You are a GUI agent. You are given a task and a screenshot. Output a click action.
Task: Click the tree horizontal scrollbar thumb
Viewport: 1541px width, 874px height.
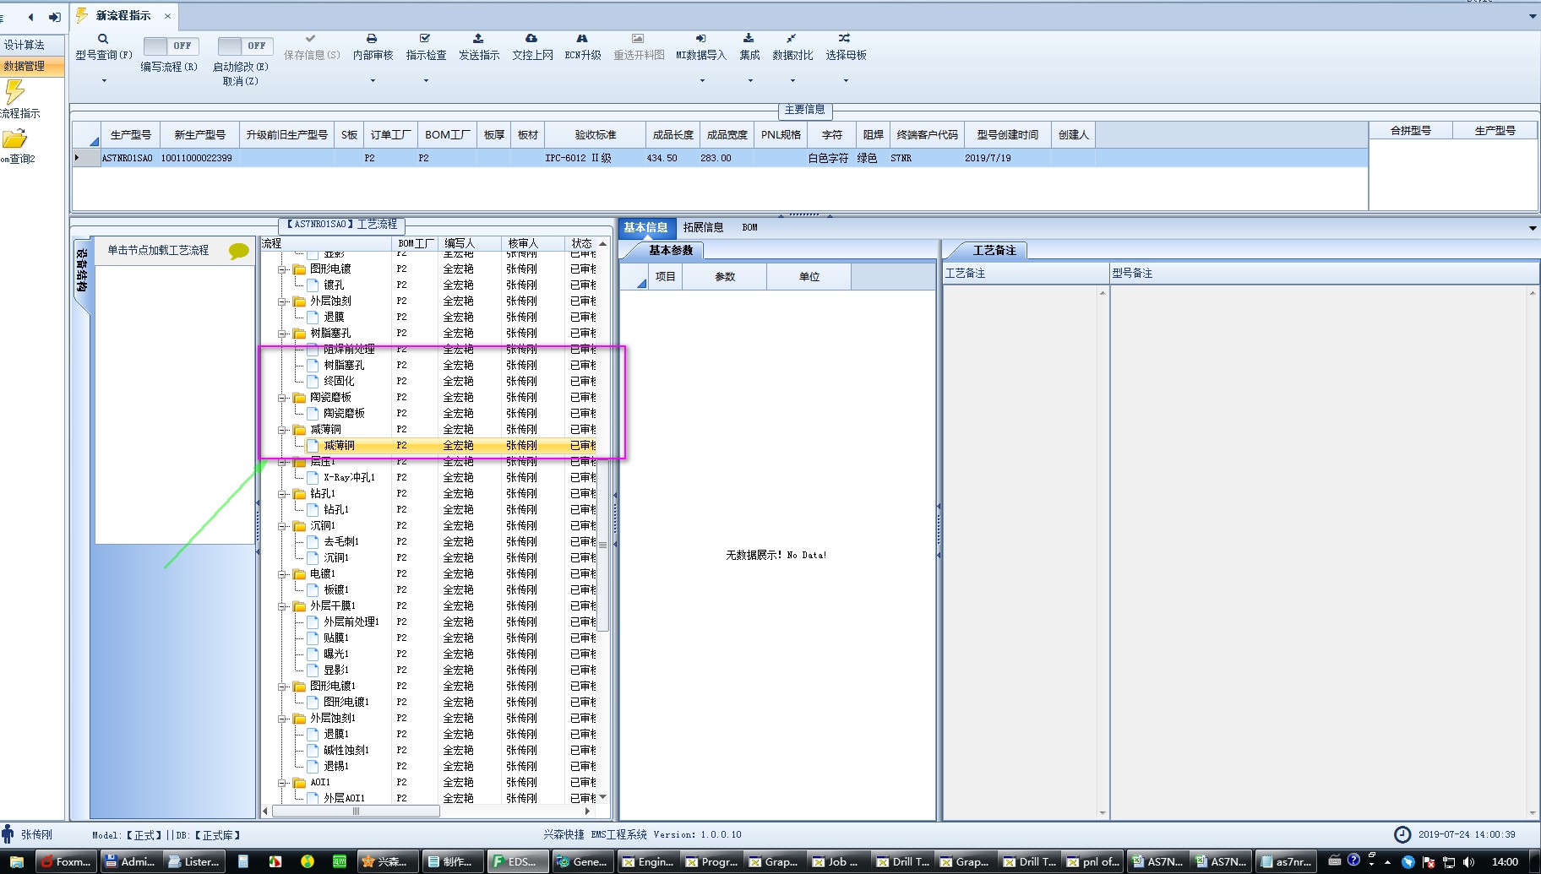(356, 811)
